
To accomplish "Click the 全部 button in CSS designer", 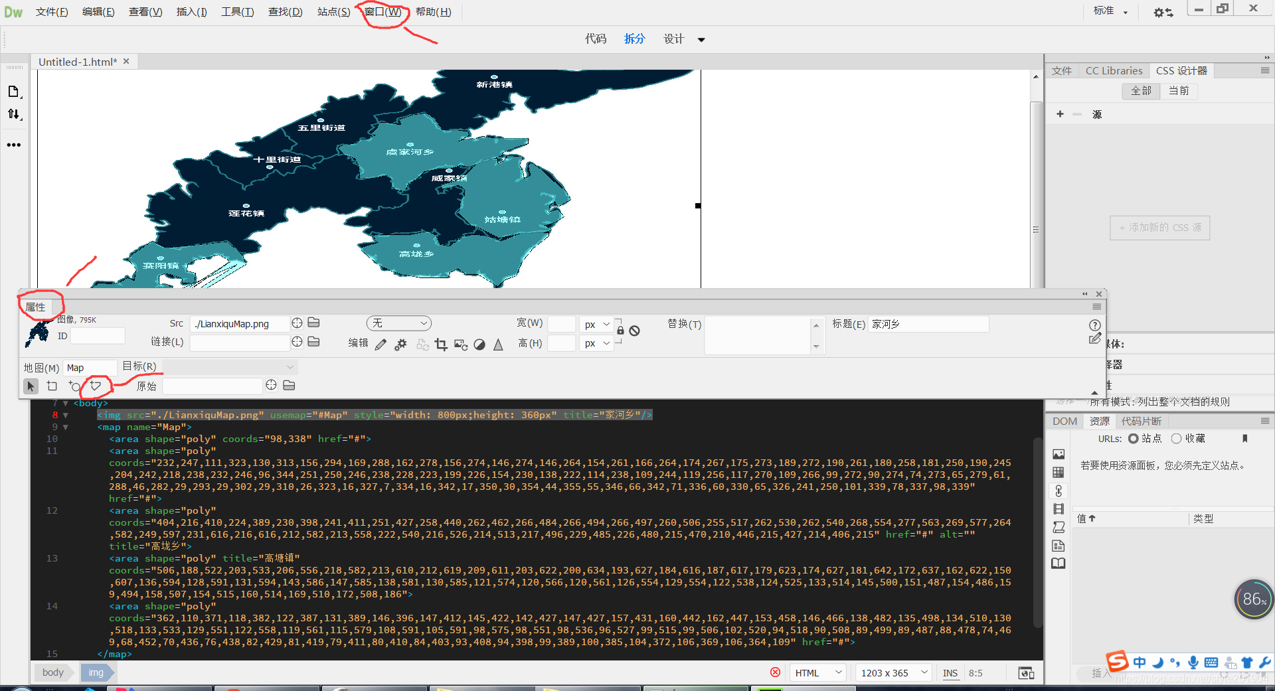I will click(x=1141, y=90).
